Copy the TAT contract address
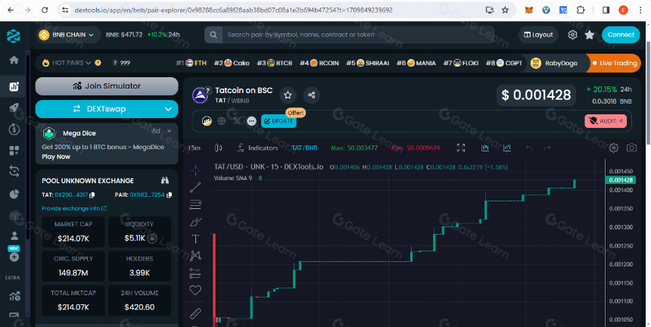 pos(92,195)
